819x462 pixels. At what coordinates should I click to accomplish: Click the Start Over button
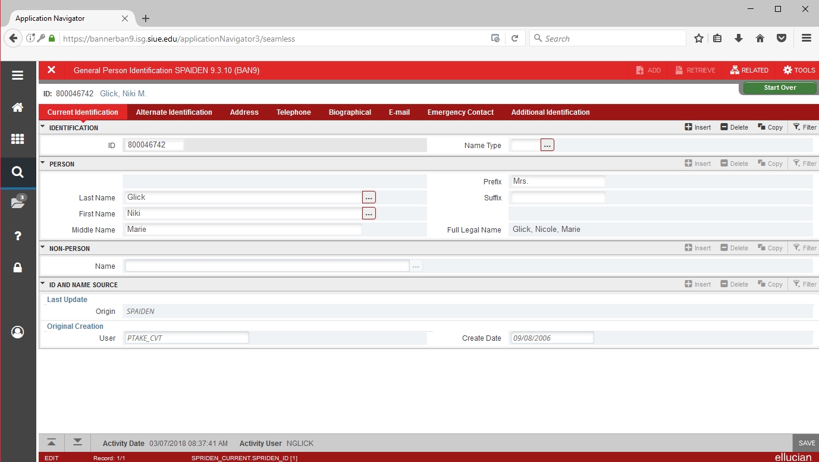click(x=779, y=88)
